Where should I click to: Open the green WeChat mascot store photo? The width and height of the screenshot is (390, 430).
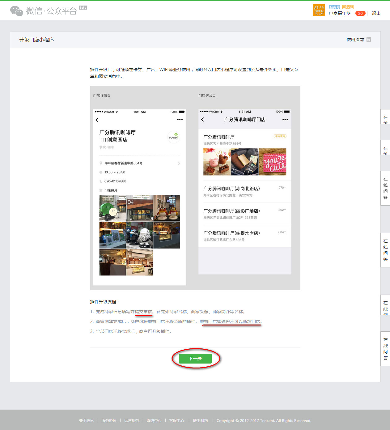pos(112,208)
